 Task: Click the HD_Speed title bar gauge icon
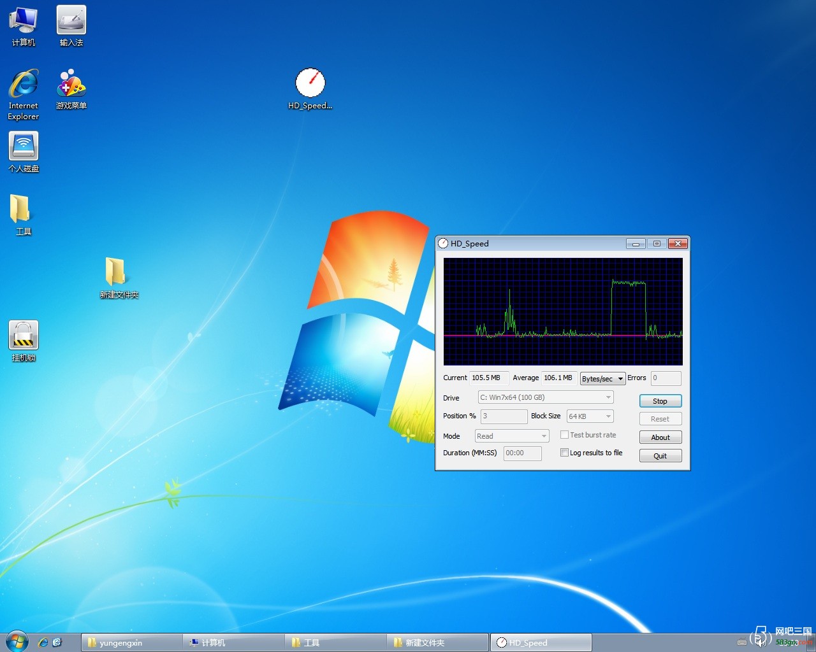(443, 243)
